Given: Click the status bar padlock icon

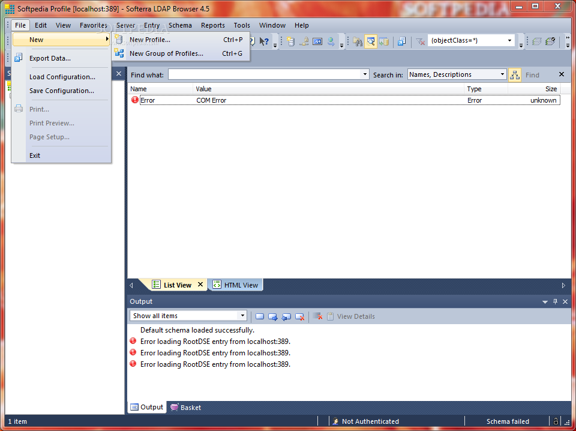Looking at the screenshot, I should click(x=556, y=421).
